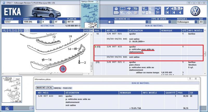Screen dimensions: 208x112
Task: Select the MARCHÉ LOCAL tab
Action: [44, 88]
